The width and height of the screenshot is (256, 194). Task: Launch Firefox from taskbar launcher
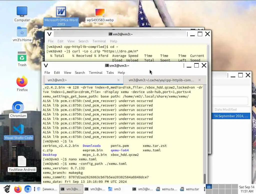(18, 189)
